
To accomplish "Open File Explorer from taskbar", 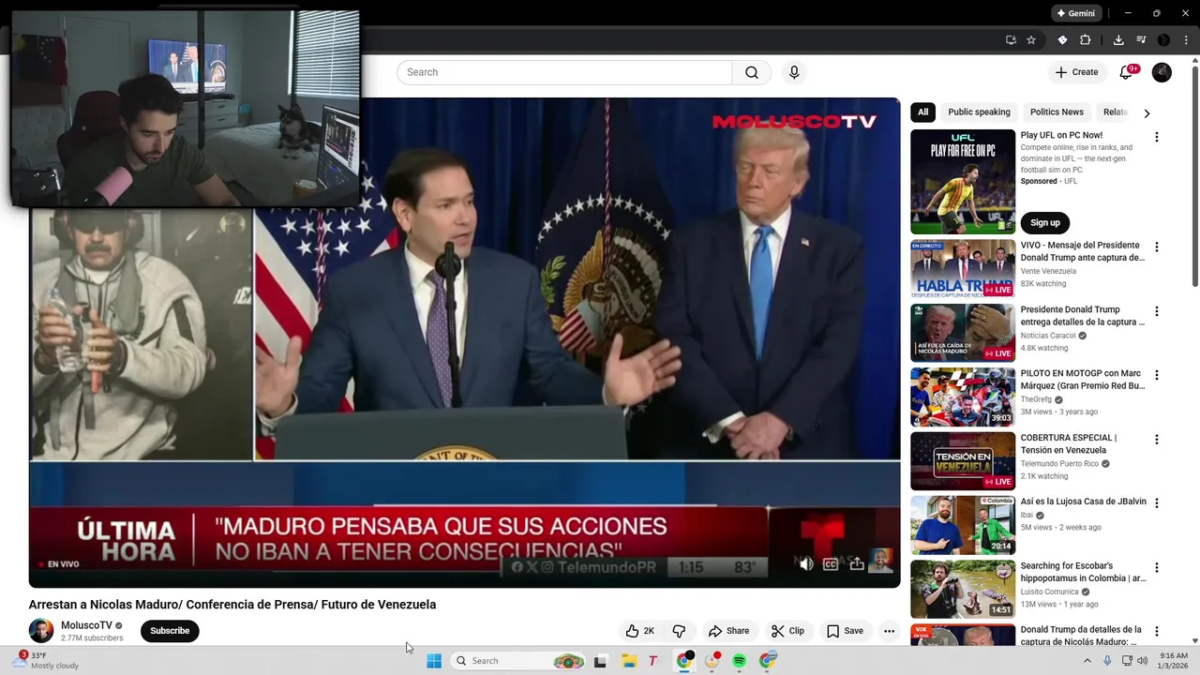I will [x=629, y=661].
